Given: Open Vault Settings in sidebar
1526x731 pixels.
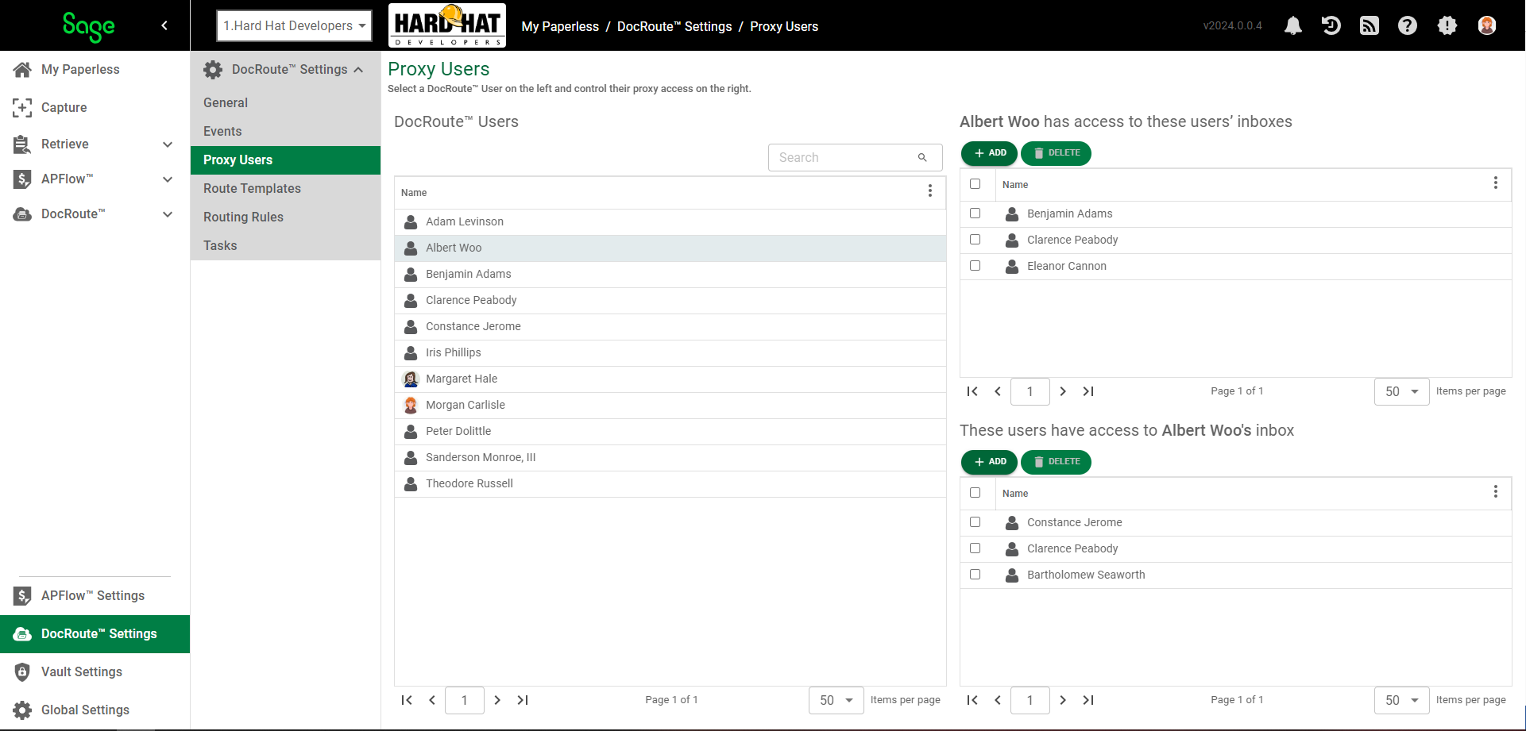Looking at the screenshot, I should pos(95,671).
